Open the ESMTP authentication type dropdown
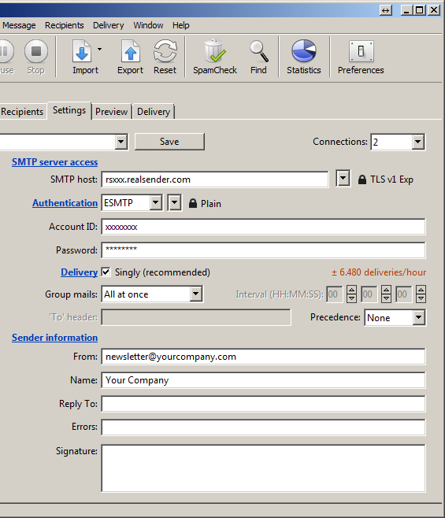The height and width of the screenshot is (518, 445). coord(155,202)
